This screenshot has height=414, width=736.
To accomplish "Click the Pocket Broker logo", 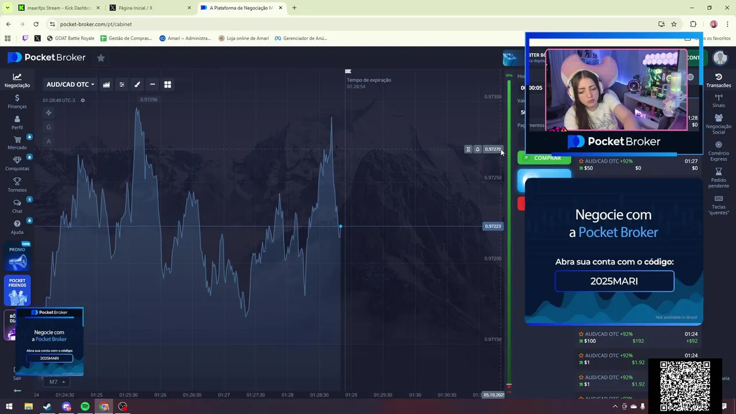I will click(47, 57).
